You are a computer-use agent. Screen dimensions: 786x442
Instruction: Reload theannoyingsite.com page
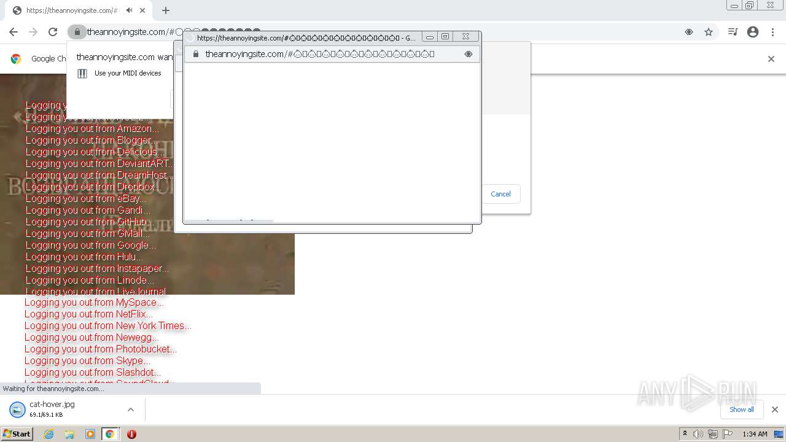(53, 32)
